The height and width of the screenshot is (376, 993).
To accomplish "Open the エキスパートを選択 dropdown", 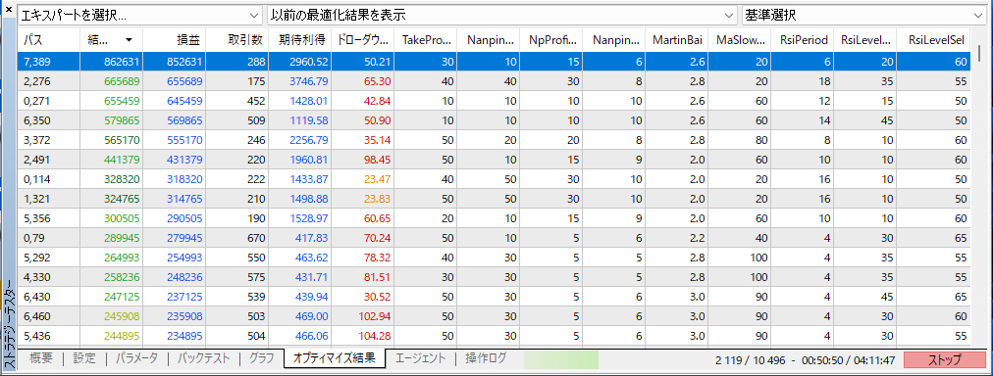I will coord(140,15).
